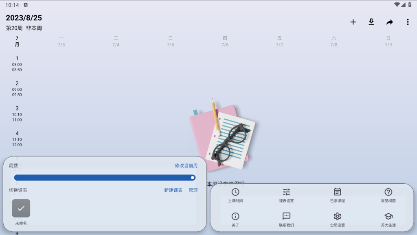This screenshot has height=235, width=417.
Task: Open the three-dot overflow menu
Action: point(408,22)
